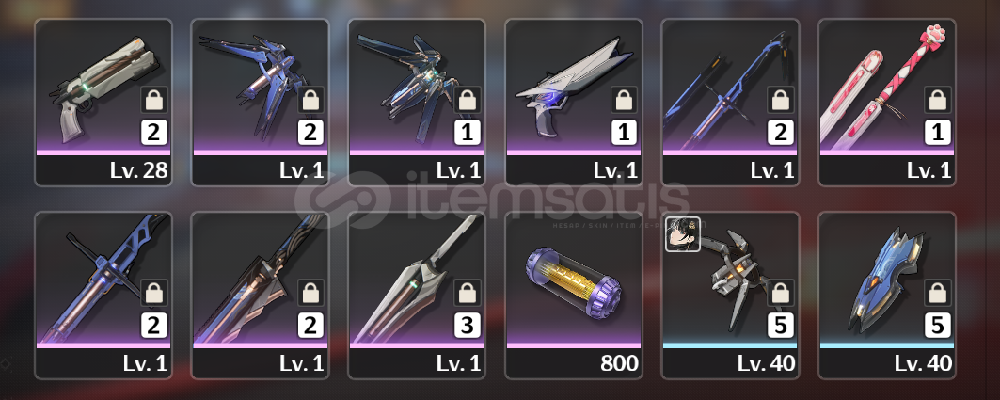Screen dimensions: 1000x400
Task: Toggle lock on the white revolver weapon
Action: pos(153,100)
